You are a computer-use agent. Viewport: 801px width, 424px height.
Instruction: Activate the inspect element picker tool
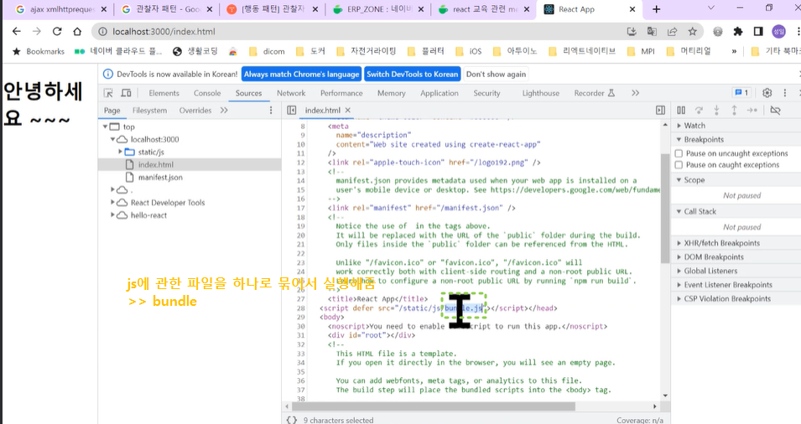108,93
